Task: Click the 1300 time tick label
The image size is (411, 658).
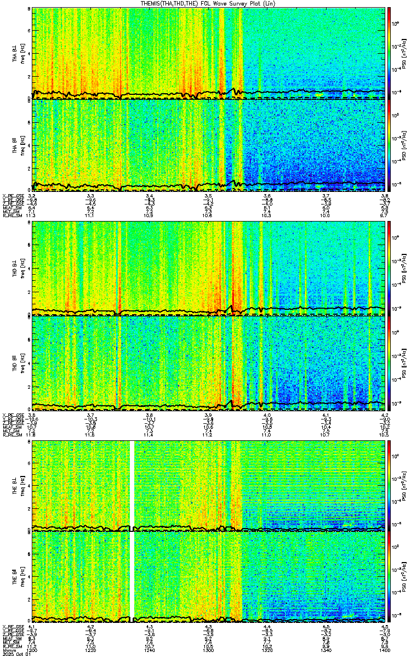Action: 209,650
